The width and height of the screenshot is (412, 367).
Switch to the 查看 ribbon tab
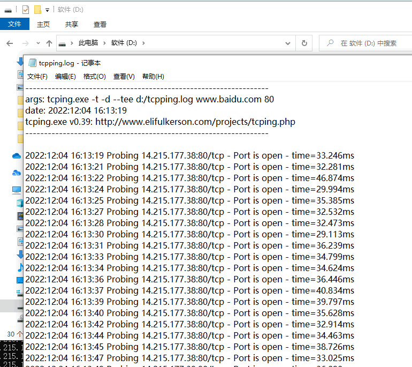100,25
